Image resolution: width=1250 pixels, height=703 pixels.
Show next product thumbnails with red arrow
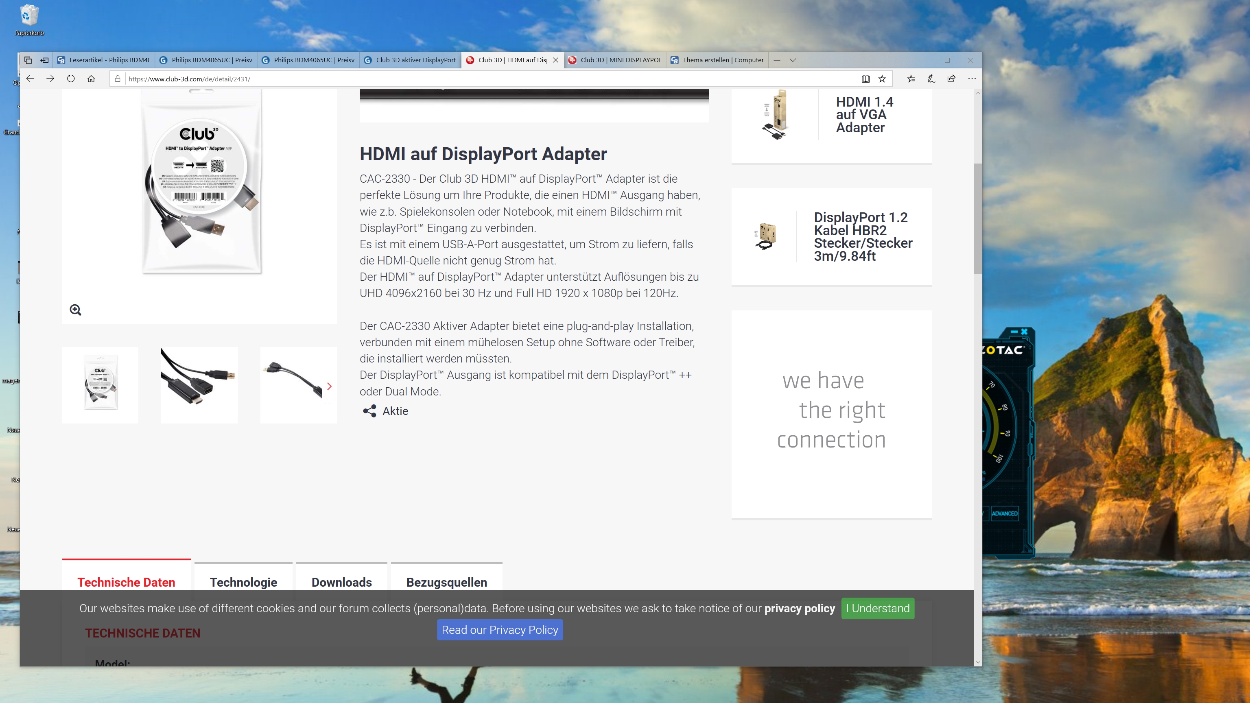(330, 386)
